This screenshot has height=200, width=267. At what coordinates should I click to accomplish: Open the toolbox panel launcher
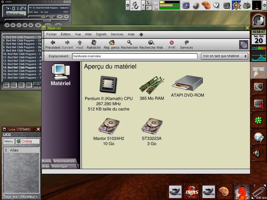tap(246, 5)
